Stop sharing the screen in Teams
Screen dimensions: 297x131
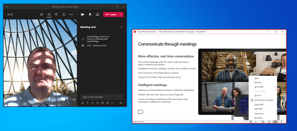click(98, 14)
